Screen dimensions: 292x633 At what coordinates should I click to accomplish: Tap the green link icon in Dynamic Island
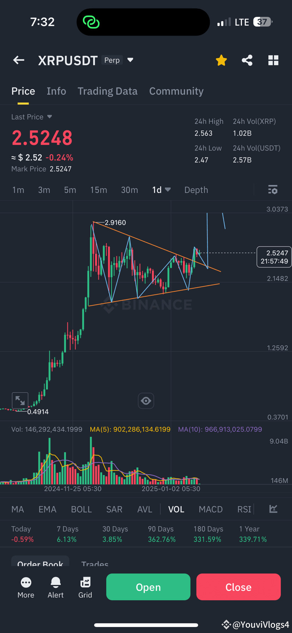(91, 22)
